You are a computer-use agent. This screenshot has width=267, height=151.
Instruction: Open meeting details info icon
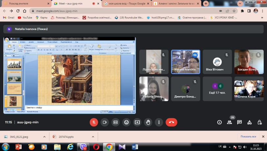[x=219, y=122]
